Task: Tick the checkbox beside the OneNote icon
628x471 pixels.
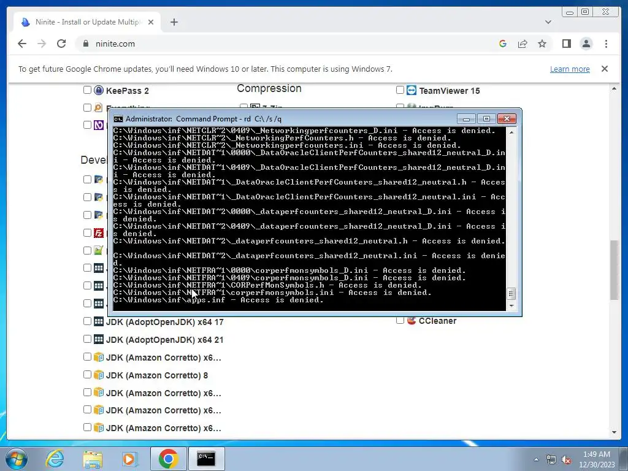Action: [87, 124]
